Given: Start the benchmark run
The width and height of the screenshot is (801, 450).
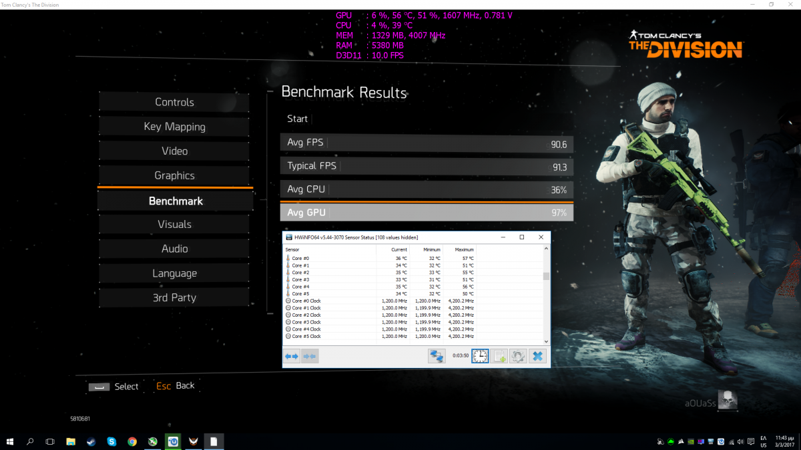Looking at the screenshot, I should (x=297, y=119).
